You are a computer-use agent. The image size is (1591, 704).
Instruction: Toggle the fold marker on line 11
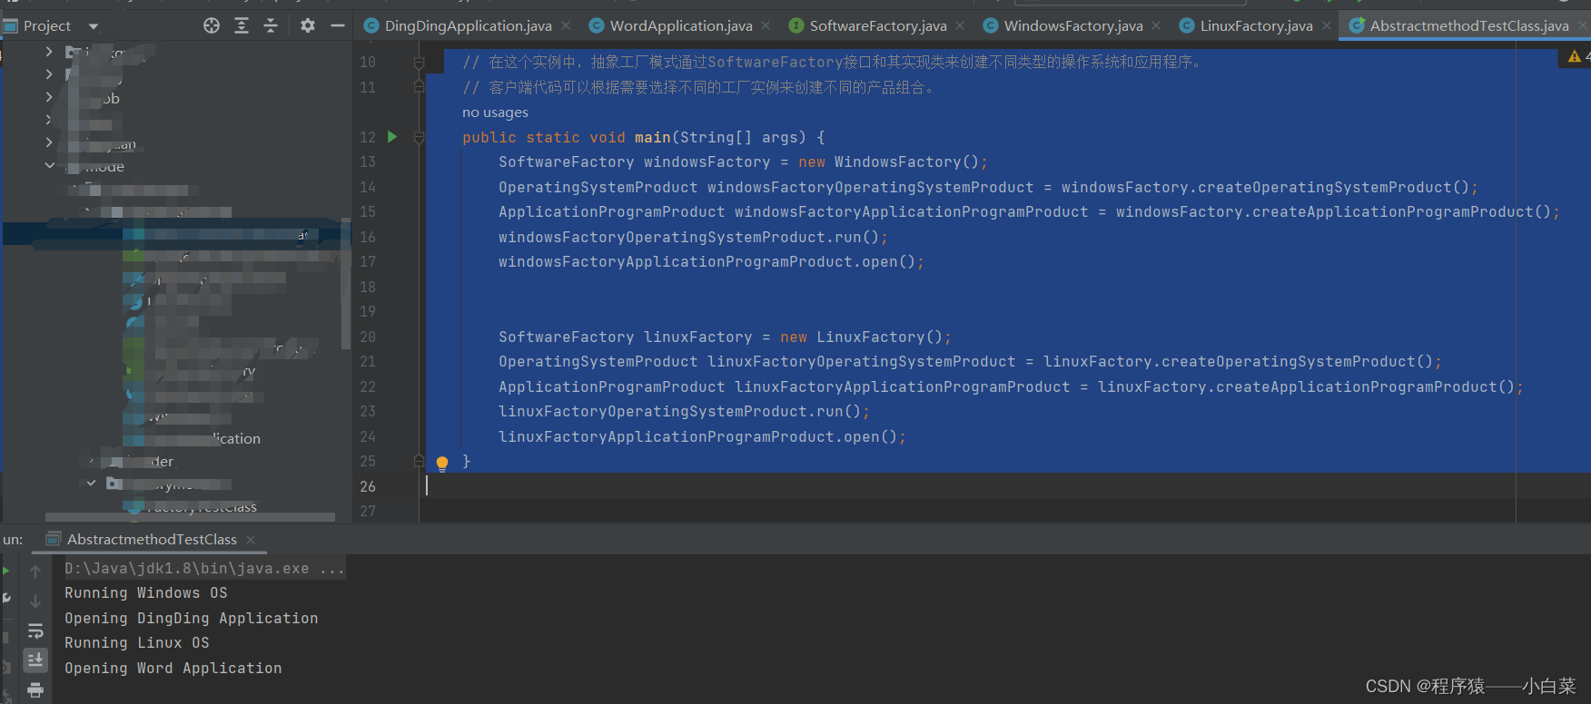419,87
